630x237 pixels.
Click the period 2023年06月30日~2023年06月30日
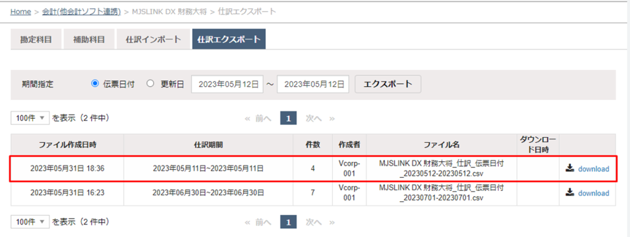(208, 193)
